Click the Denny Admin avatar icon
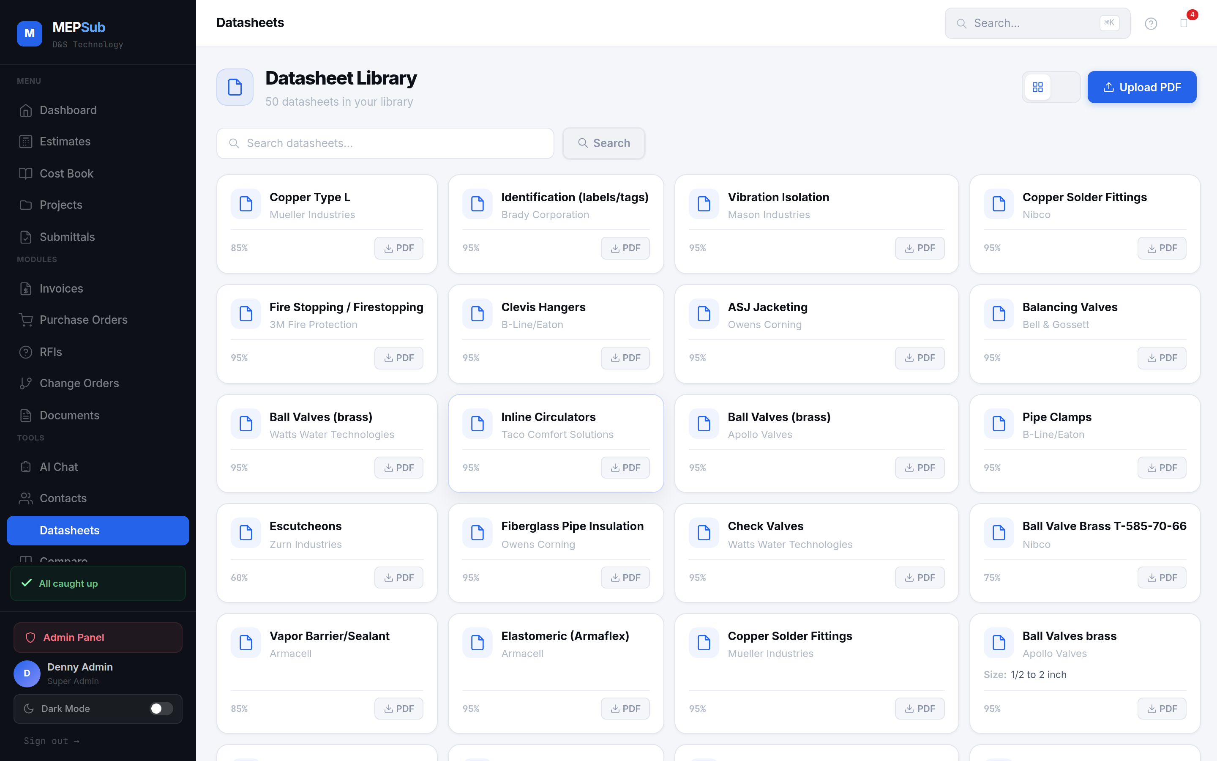 pyautogui.click(x=27, y=673)
